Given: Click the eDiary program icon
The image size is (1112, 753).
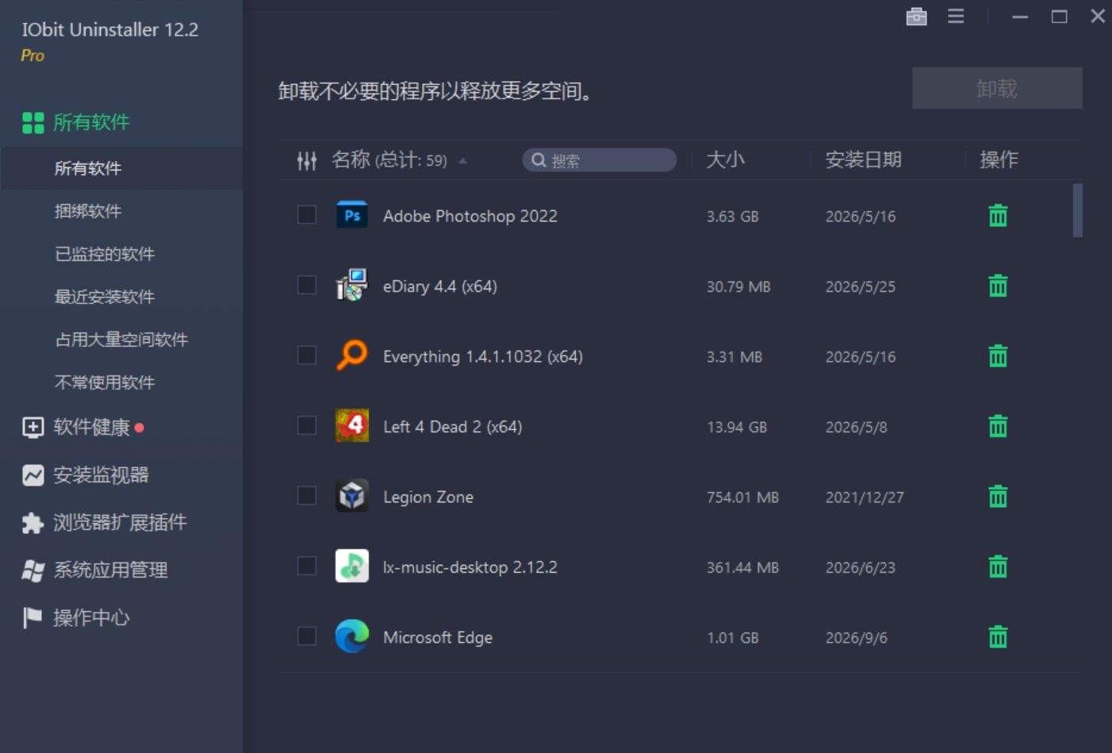Looking at the screenshot, I should (x=352, y=285).
